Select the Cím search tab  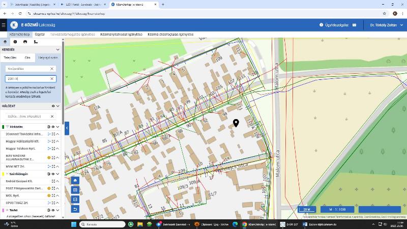coord(27,58)
